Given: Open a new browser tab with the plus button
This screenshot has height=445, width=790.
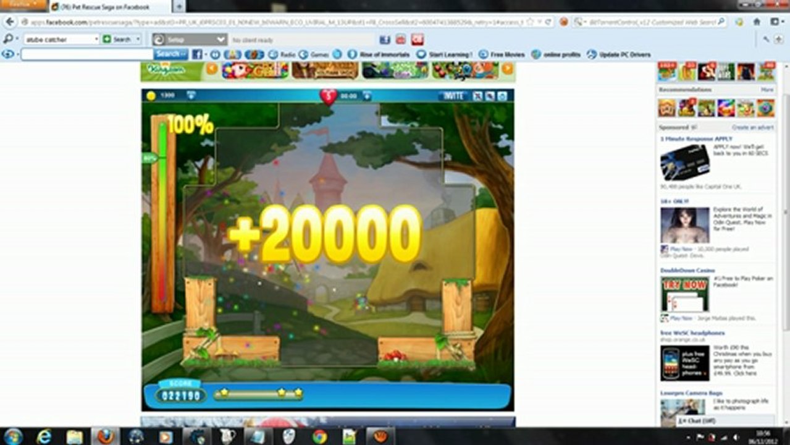Looking at the screenshot, I should 179,7.
